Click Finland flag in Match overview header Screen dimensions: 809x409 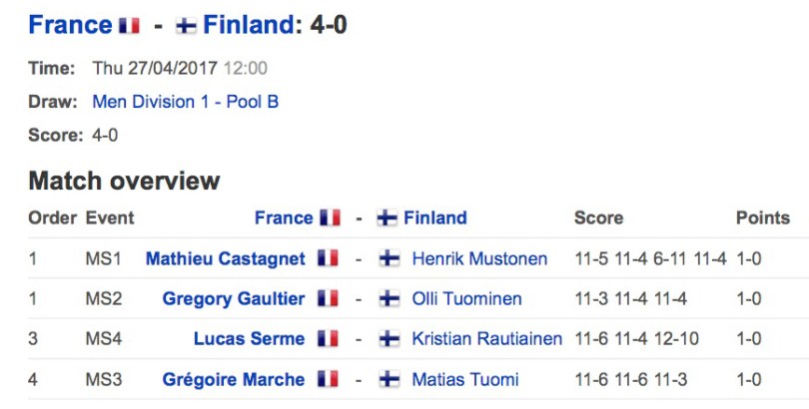pos(388,217)
